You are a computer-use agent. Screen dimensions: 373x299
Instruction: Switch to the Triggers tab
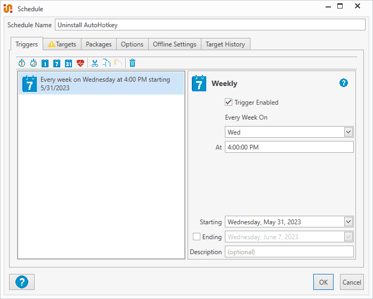pyautogui.click(x=27, y=44)
